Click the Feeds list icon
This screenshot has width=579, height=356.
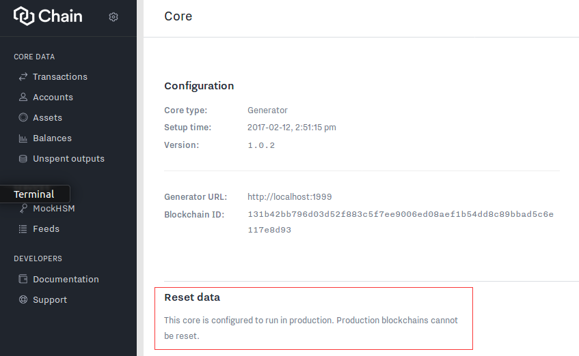tap(23, 228)
